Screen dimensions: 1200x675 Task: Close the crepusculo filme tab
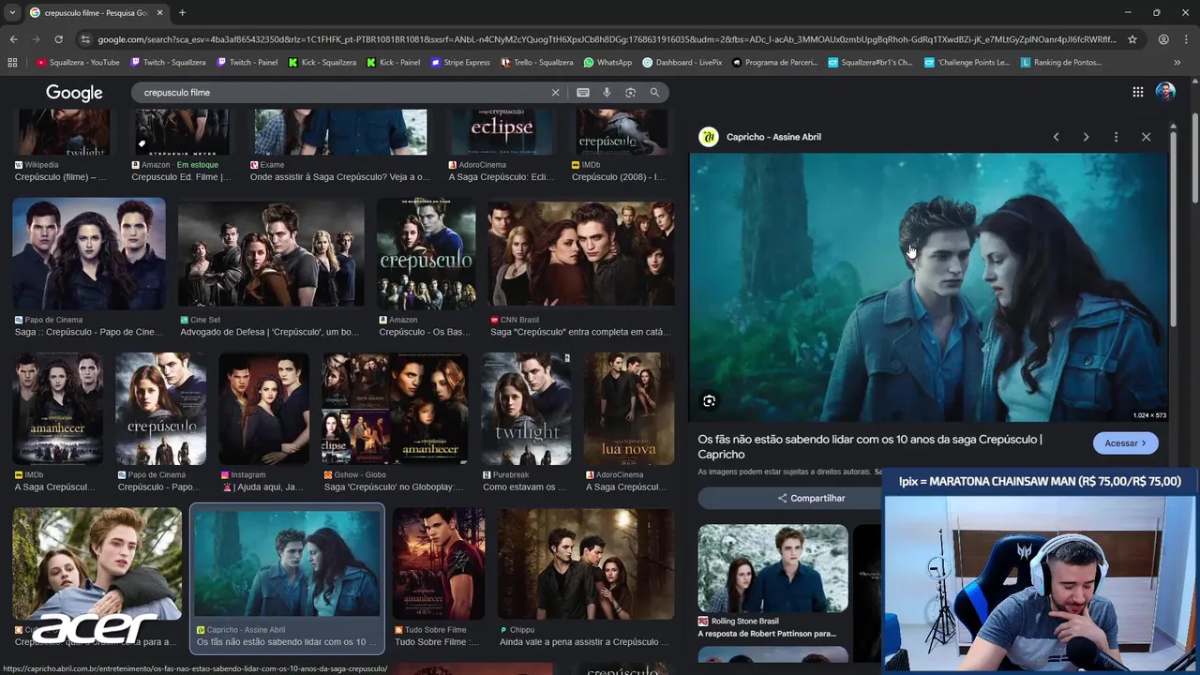point(159,12)
